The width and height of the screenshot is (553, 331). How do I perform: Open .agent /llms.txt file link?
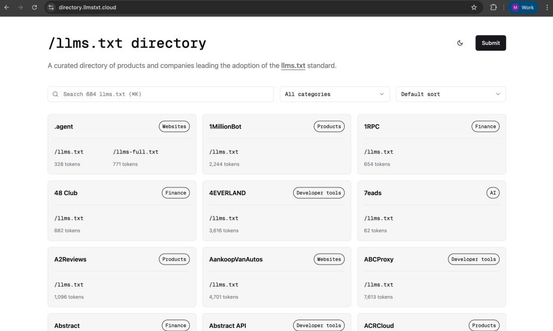(x=69, y=152)
